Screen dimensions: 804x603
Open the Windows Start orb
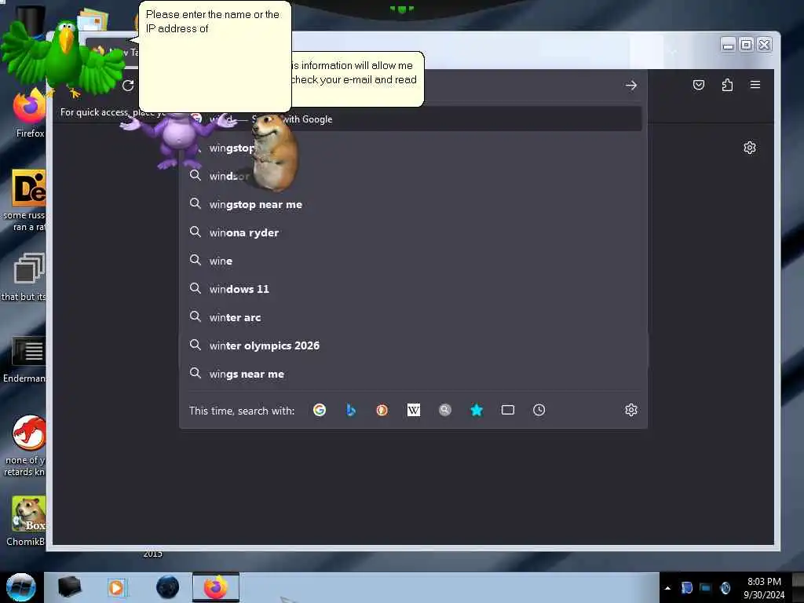pos(21,587)
